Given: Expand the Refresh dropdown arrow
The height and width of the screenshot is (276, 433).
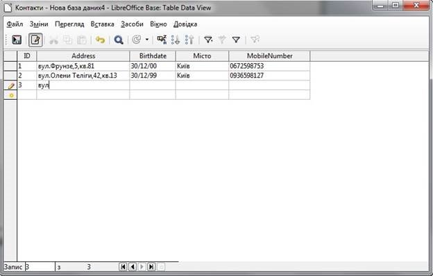Looking at the screenshot, I should coord(147,40).
